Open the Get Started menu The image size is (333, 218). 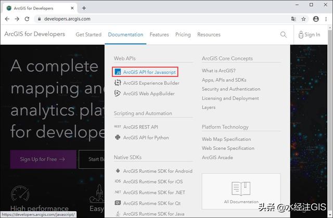click(88, 35)
